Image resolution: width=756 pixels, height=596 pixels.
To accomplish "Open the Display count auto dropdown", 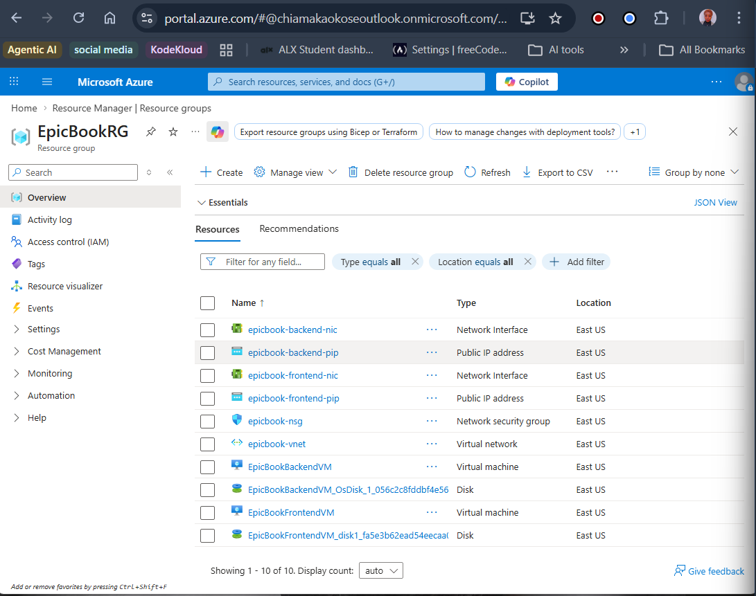I will (x=381, y=570).
